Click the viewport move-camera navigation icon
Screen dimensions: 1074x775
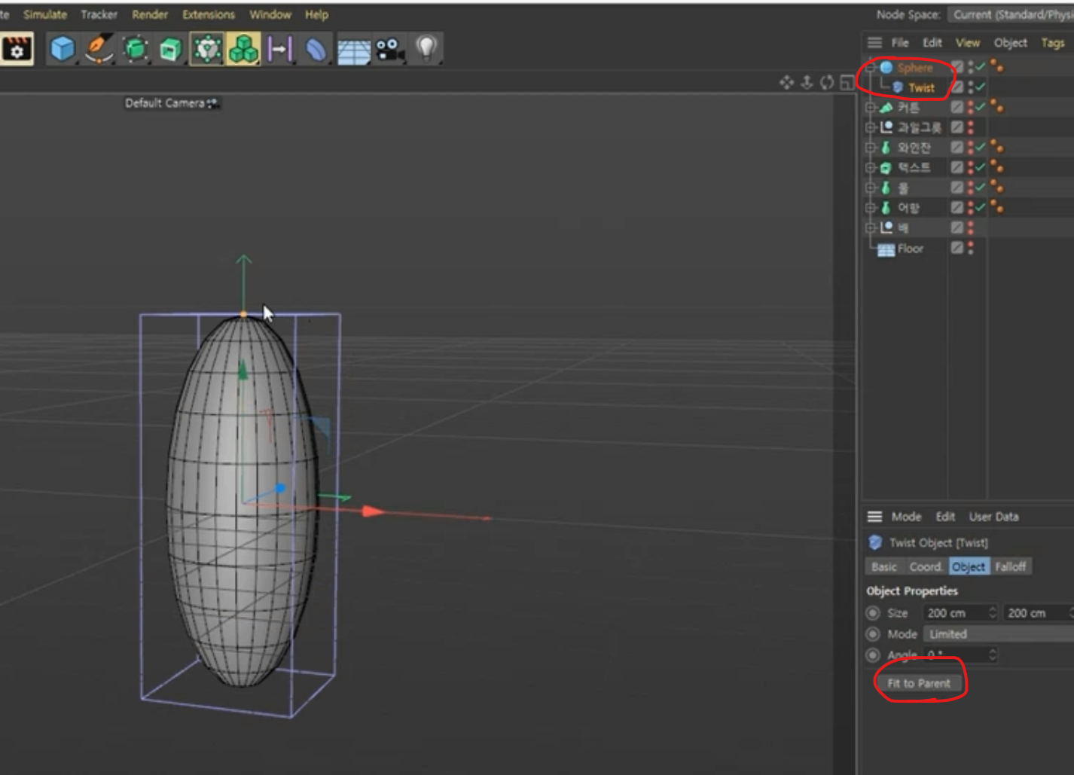[786, 82]
